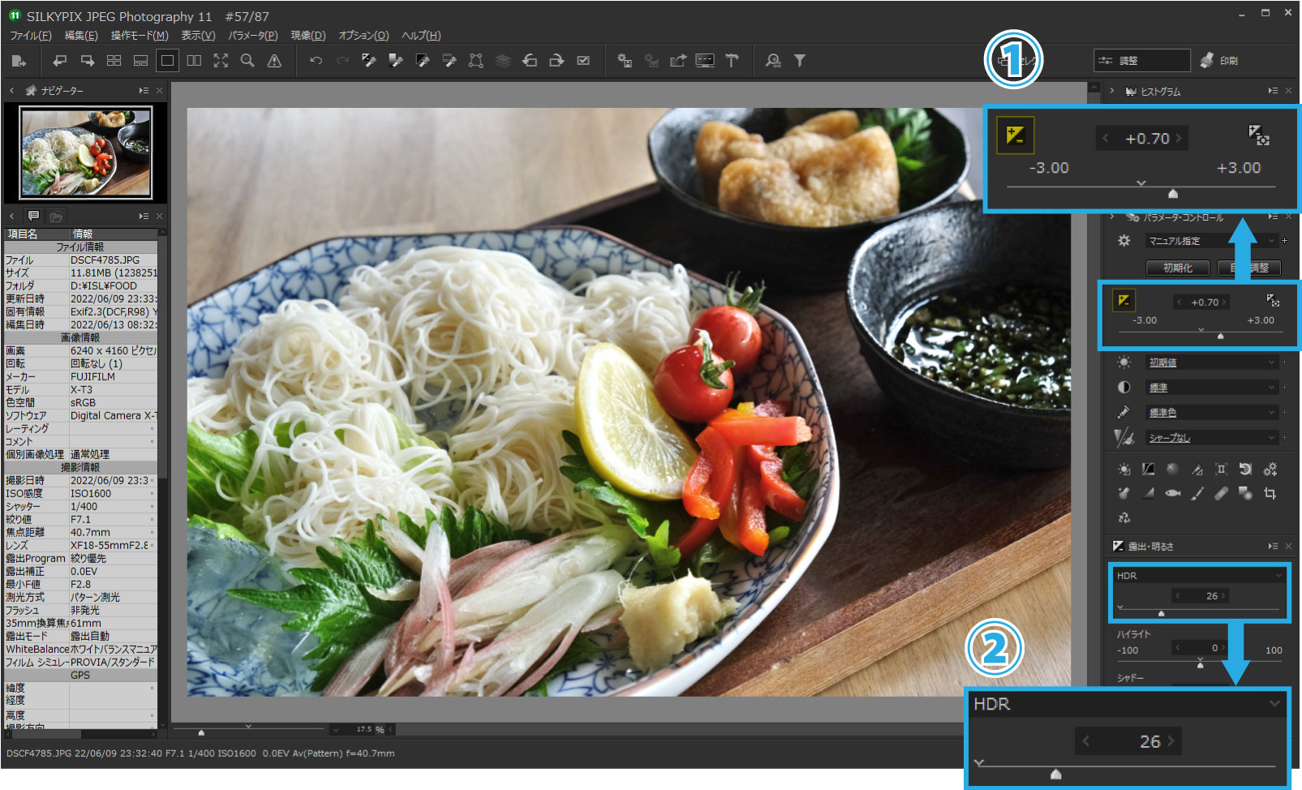Go to the next image
The image size is (1302, 790).
tap(87, 61)
